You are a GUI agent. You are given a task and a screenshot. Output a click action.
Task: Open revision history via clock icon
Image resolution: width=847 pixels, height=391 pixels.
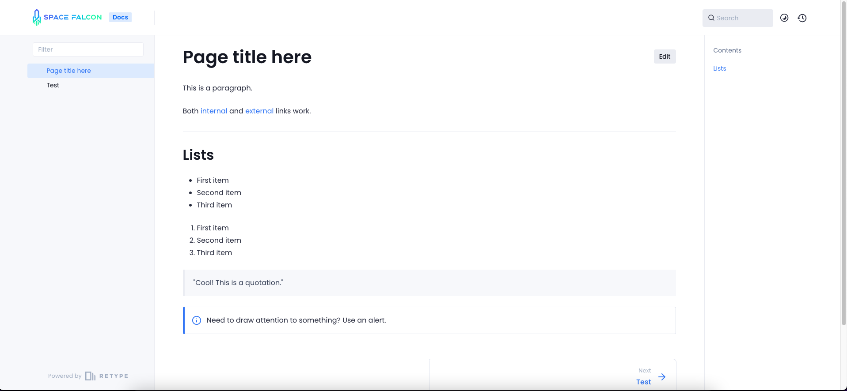click(802, 18)
